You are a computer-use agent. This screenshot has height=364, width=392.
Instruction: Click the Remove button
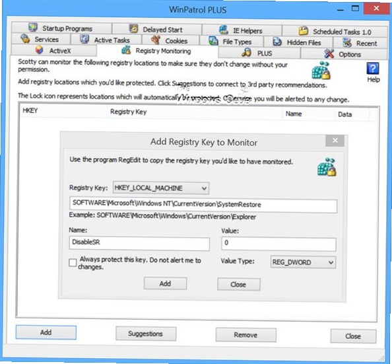[245, 335]
